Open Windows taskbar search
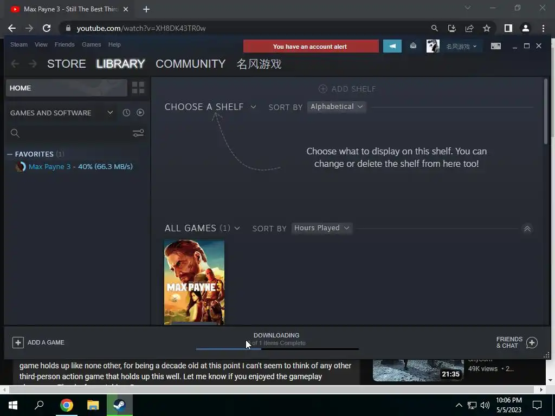Viewport: 555px width, 416px height. [39, 405]
